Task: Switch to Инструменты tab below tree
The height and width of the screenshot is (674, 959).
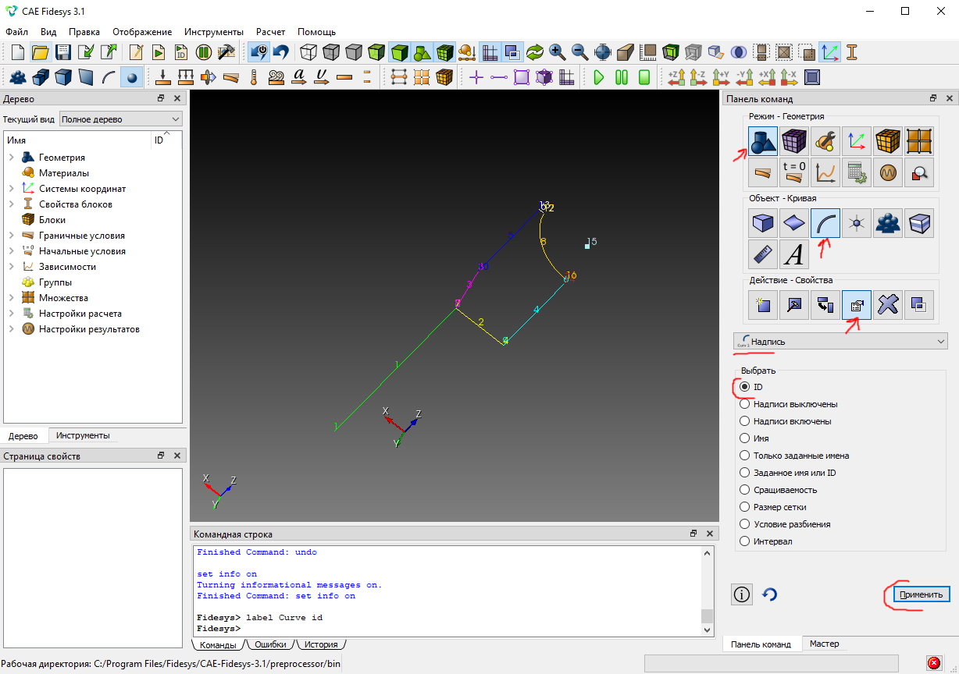Action: click(x=83, y=435)
